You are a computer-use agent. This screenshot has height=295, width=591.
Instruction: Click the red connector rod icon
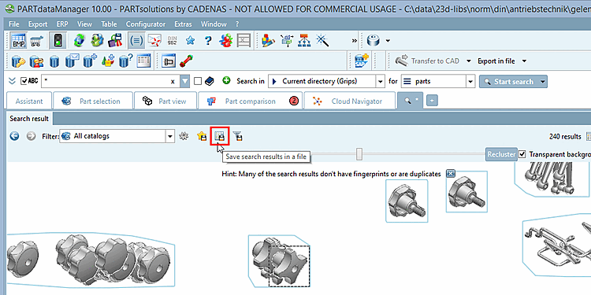(186, 61)
